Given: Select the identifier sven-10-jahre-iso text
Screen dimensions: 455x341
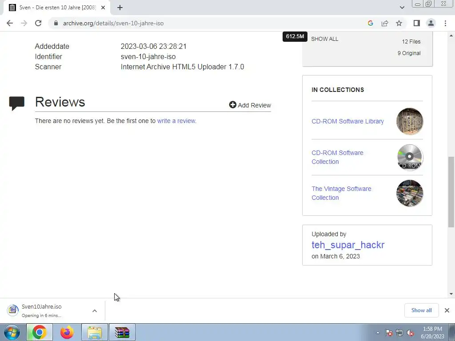Looking at the screenshot, I should 148,56.
